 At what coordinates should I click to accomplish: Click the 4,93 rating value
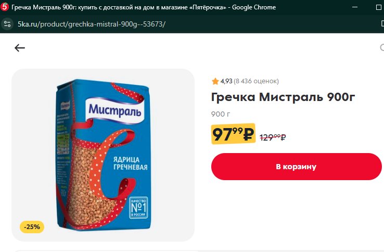click(226, 81)
